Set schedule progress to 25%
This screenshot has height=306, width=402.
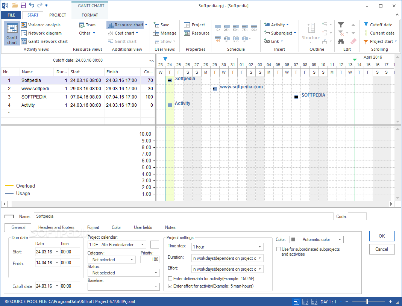click(227, 28)
